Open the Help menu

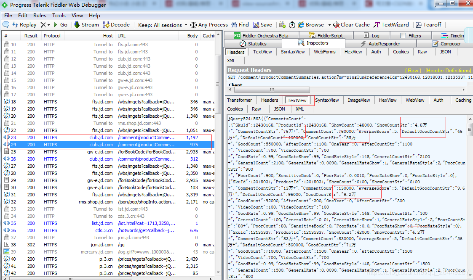click(x=94, y=16)
